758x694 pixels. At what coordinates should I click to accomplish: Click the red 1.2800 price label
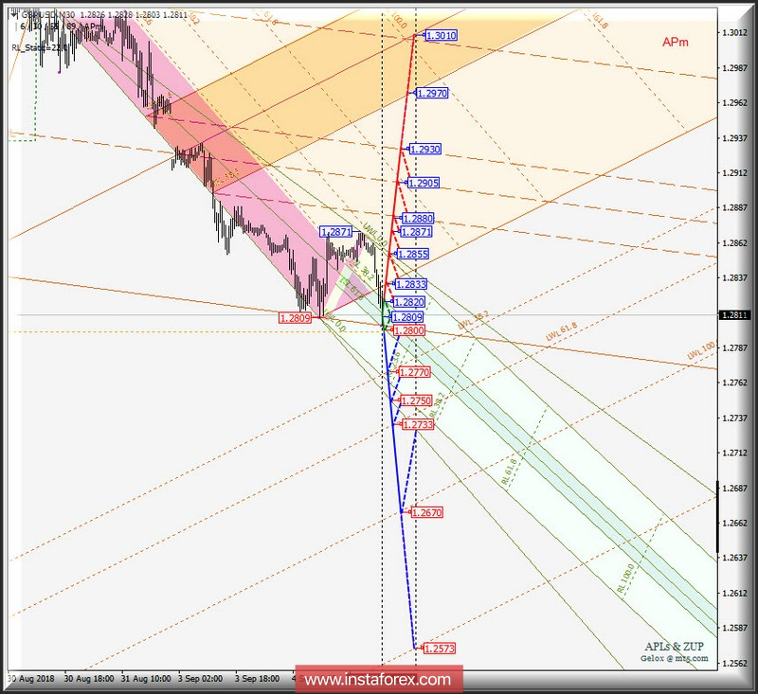(409, 329)
